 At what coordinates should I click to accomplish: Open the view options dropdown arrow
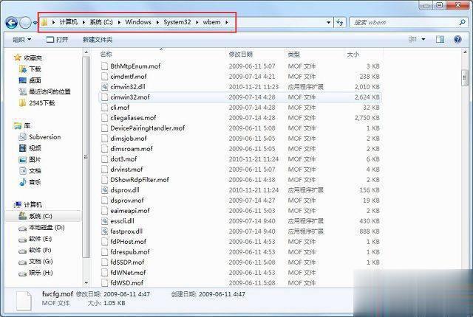click(423, 39)
